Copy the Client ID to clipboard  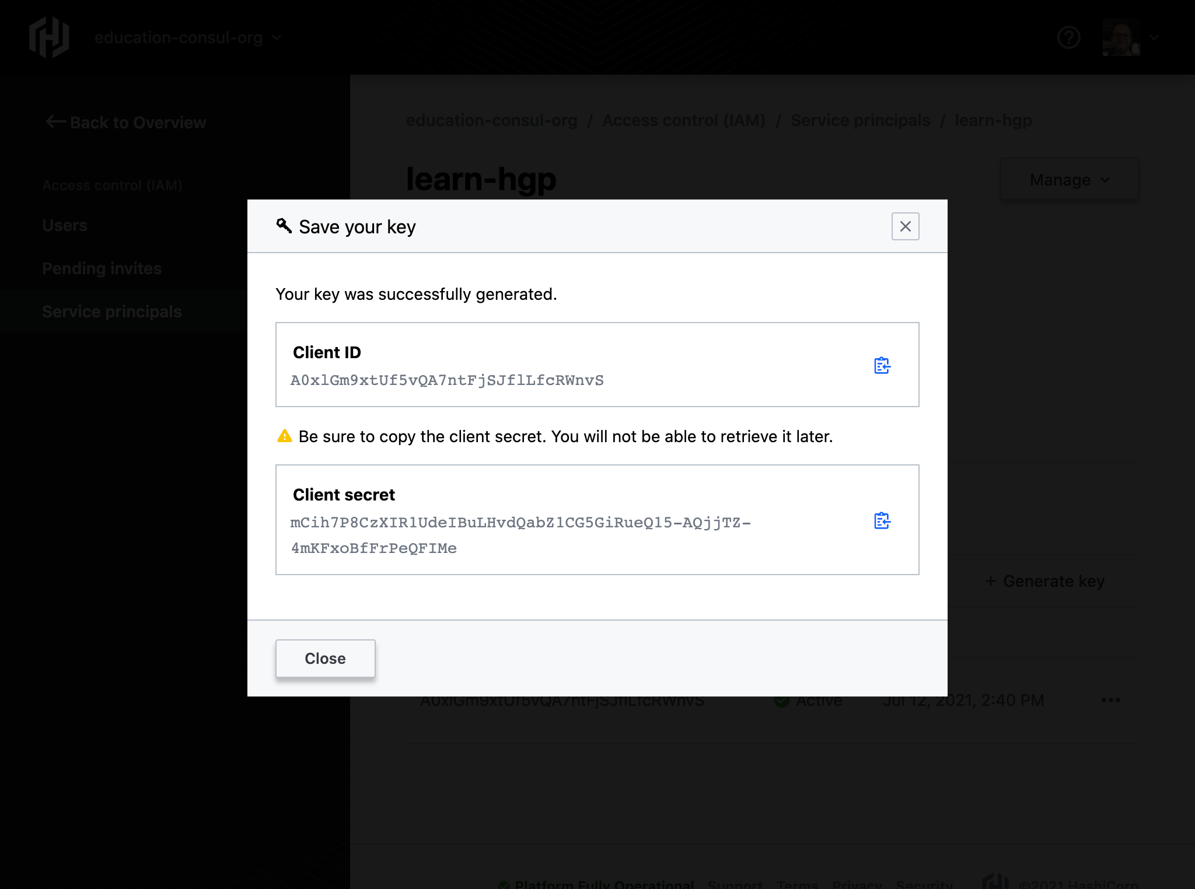[882, 366]
